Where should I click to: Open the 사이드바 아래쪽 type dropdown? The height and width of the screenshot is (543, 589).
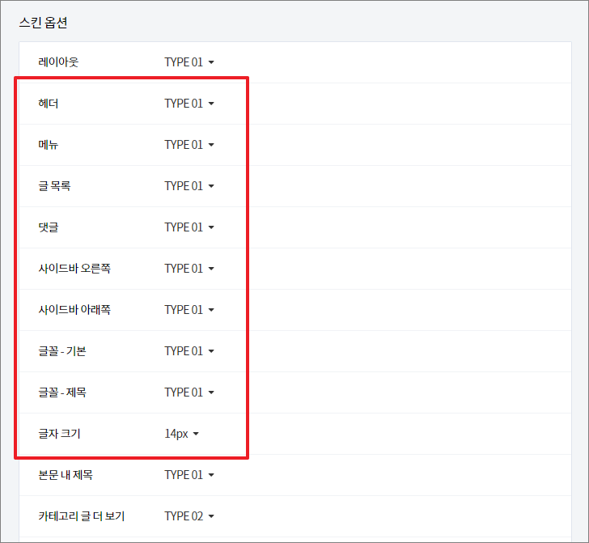189,310
